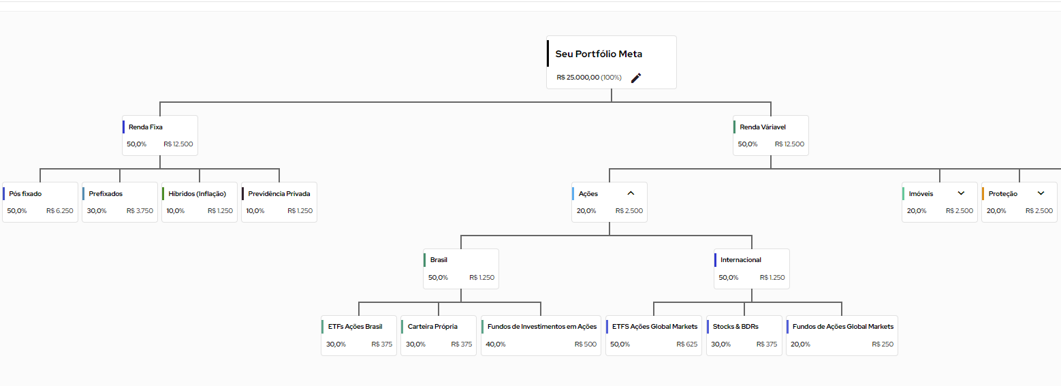The height and width of the screenshot is (386, 1061).
Task: Click the R$ 25.000,00 portfolio total value
Action: (x=577, y=78)
